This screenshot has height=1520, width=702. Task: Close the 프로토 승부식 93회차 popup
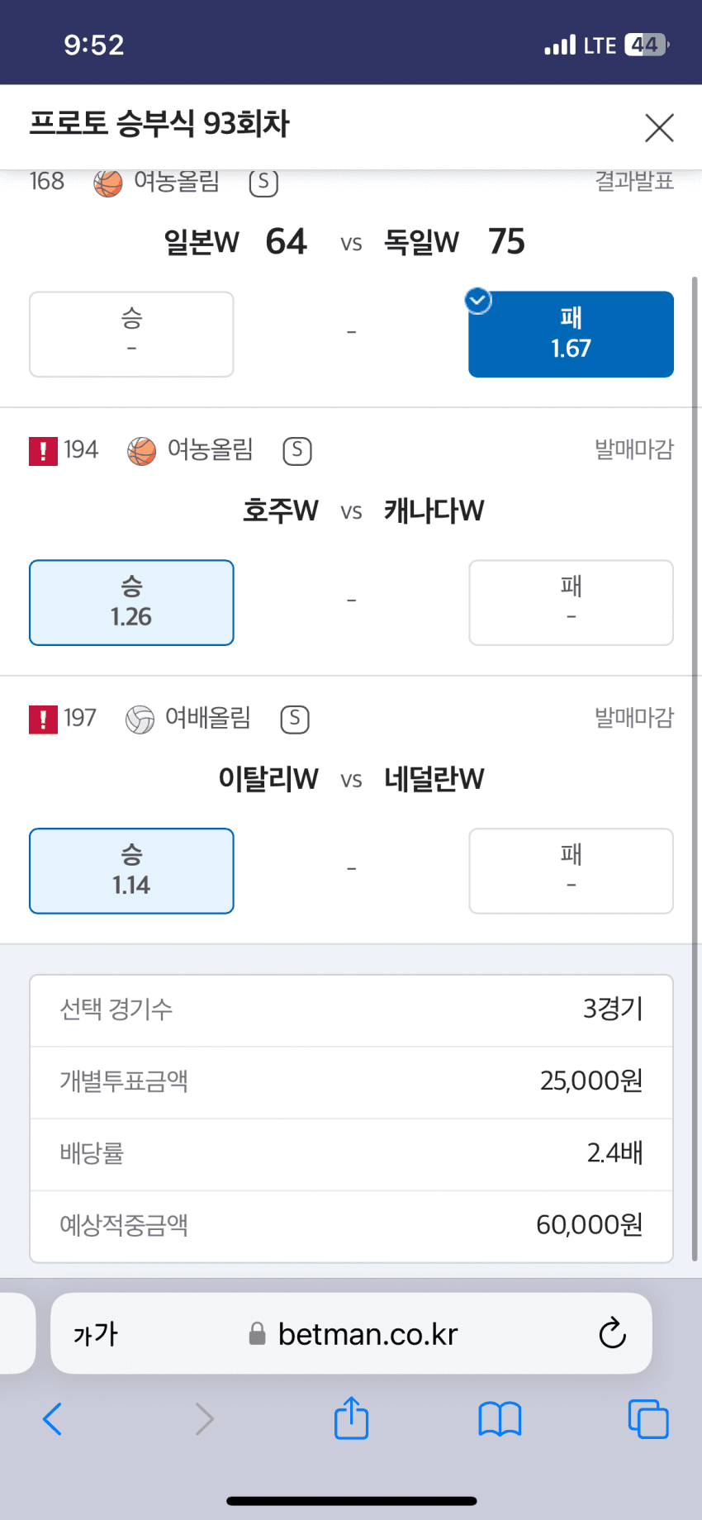pos(659,128)
